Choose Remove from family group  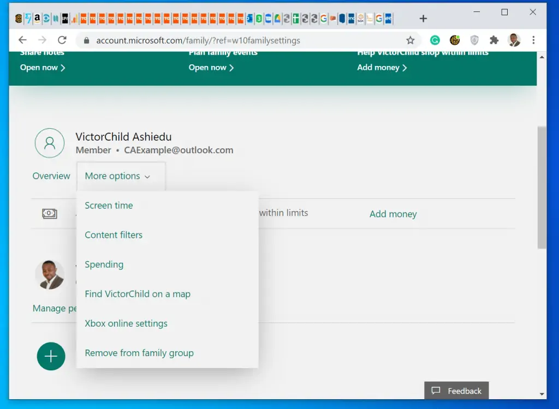point(139,353)
